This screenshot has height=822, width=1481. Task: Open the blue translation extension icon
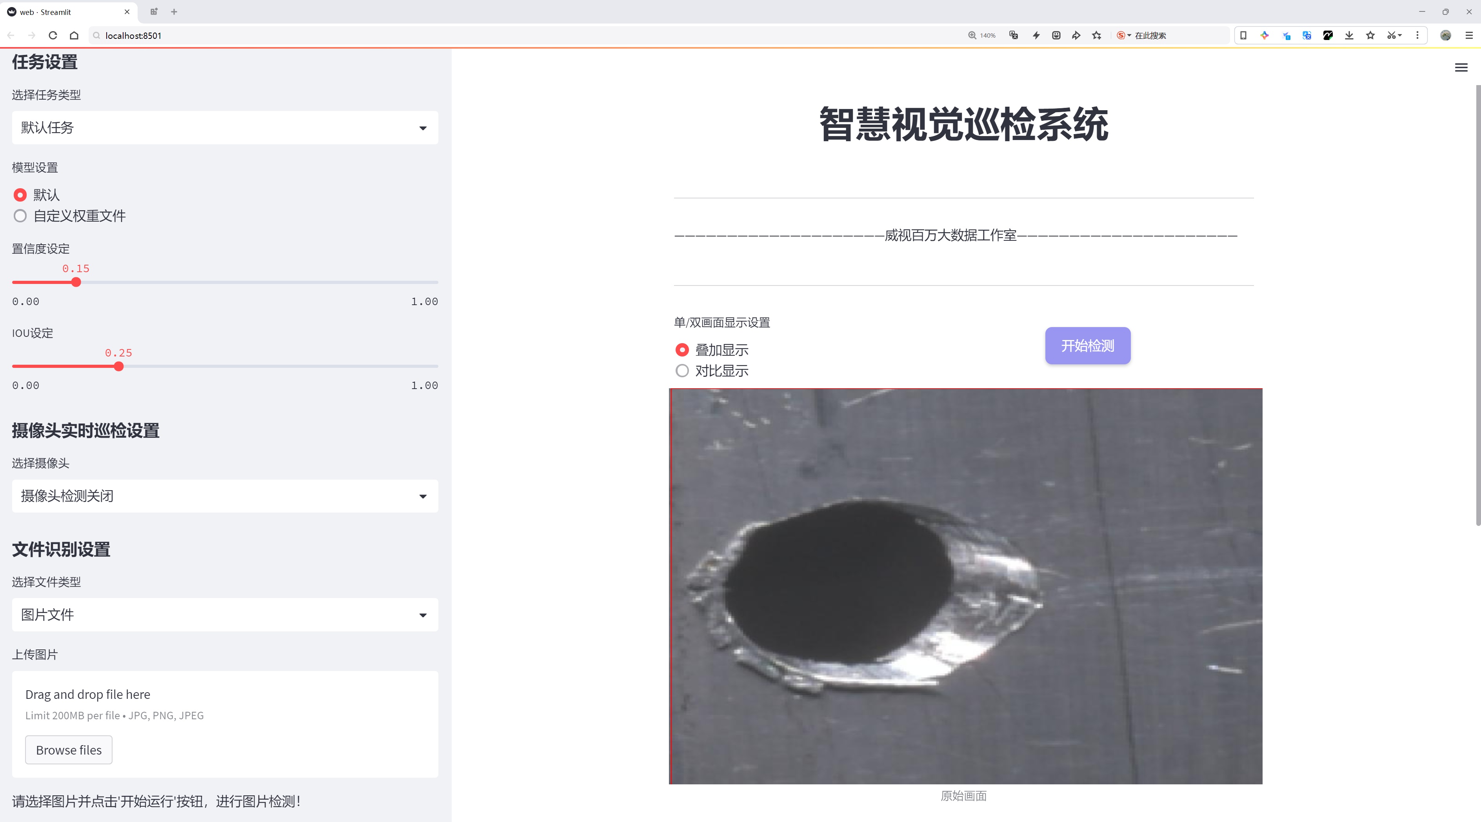point(1307,35)
